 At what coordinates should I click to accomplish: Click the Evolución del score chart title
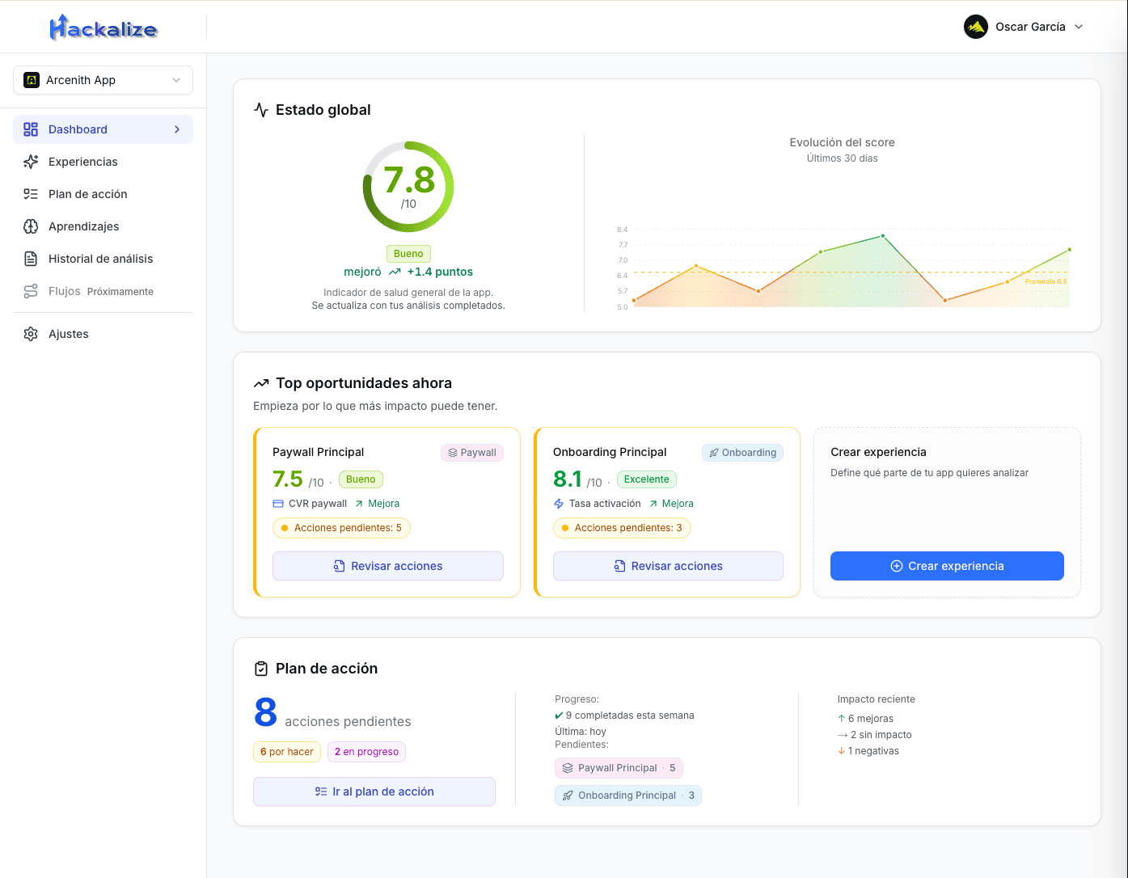click(x=842, y=142)
